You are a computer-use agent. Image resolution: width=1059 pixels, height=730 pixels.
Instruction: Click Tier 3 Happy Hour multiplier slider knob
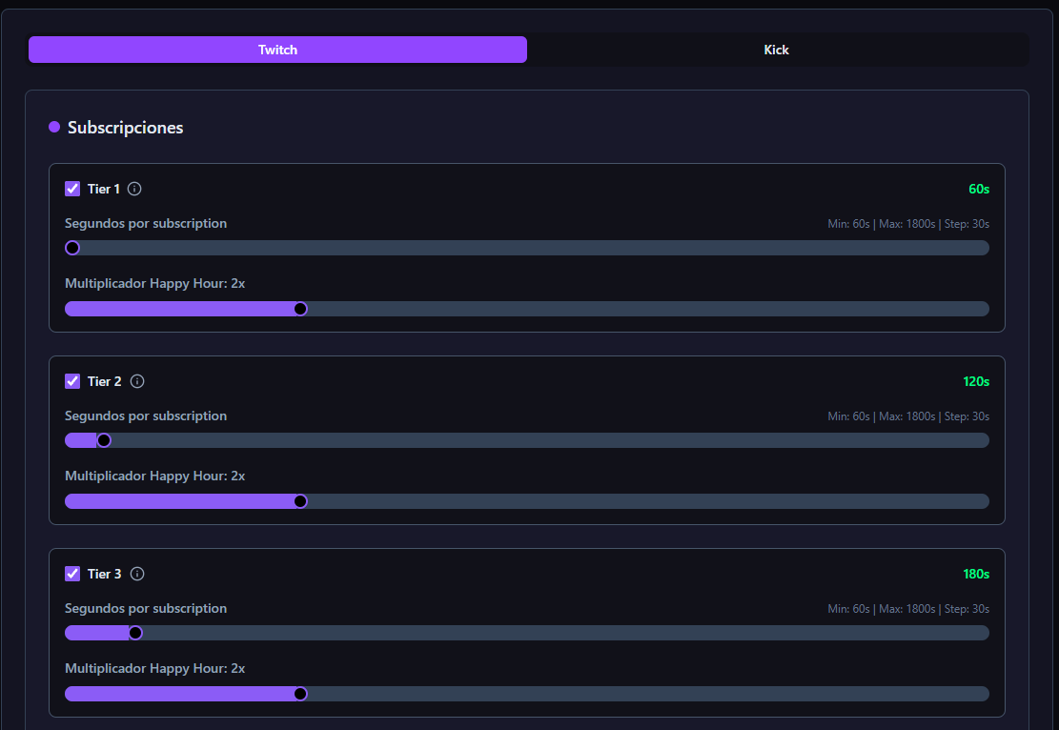pos(300,694)
